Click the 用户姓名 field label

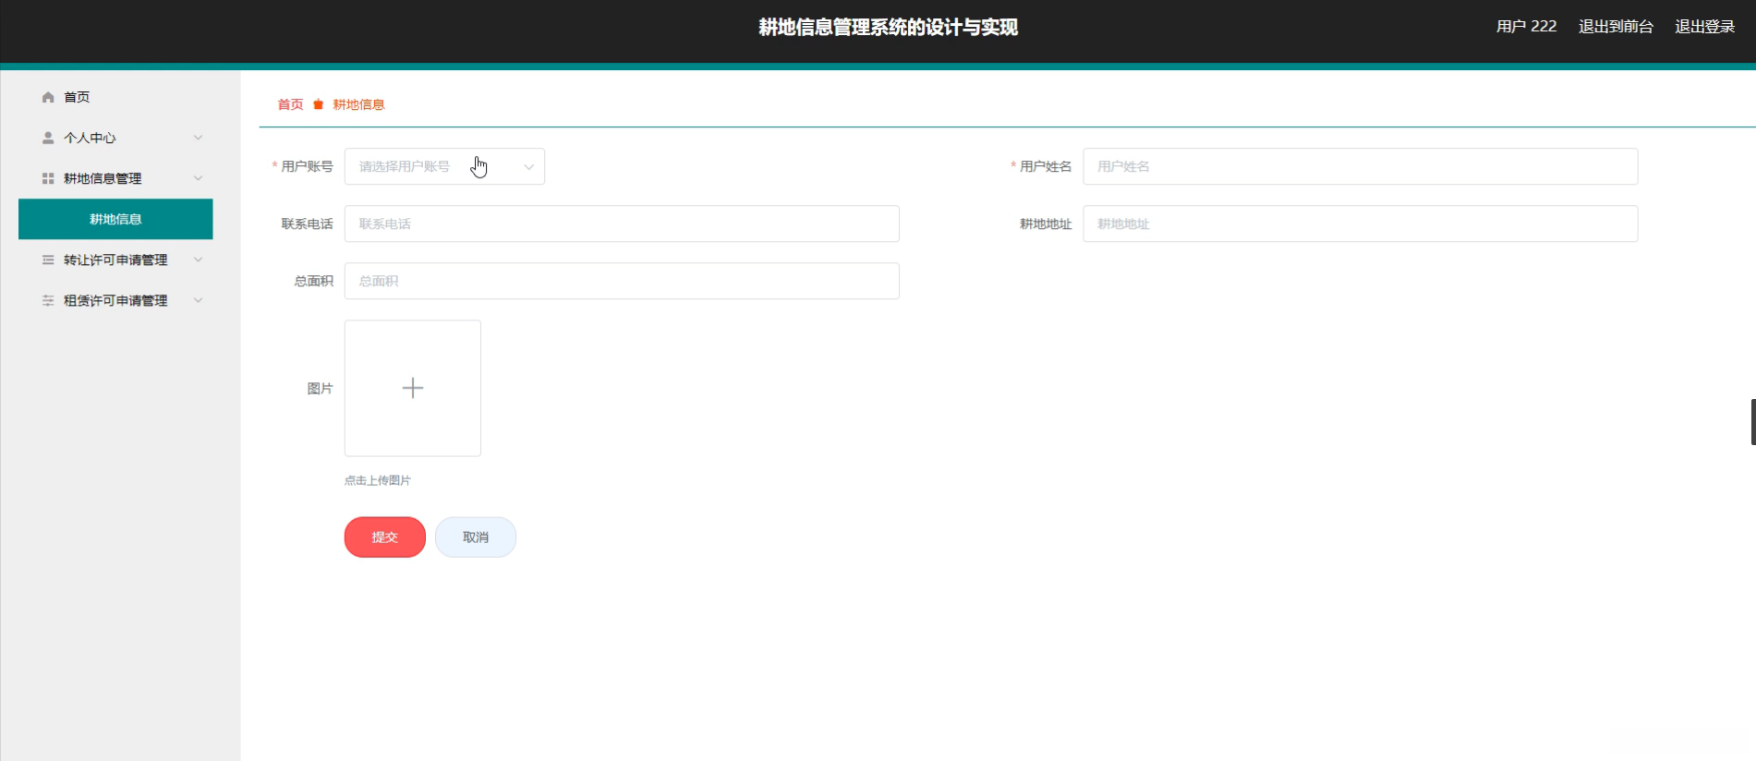click(x=1046, y=166)
